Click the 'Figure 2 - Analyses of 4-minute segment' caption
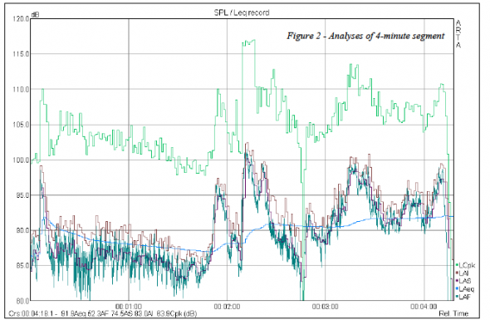This screenshot has width=490, height=320. click(x=365, y=36)
